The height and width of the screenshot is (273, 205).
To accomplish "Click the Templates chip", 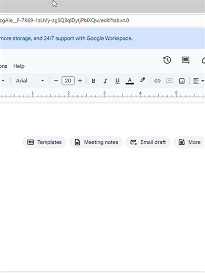I will tap(44, 142).
